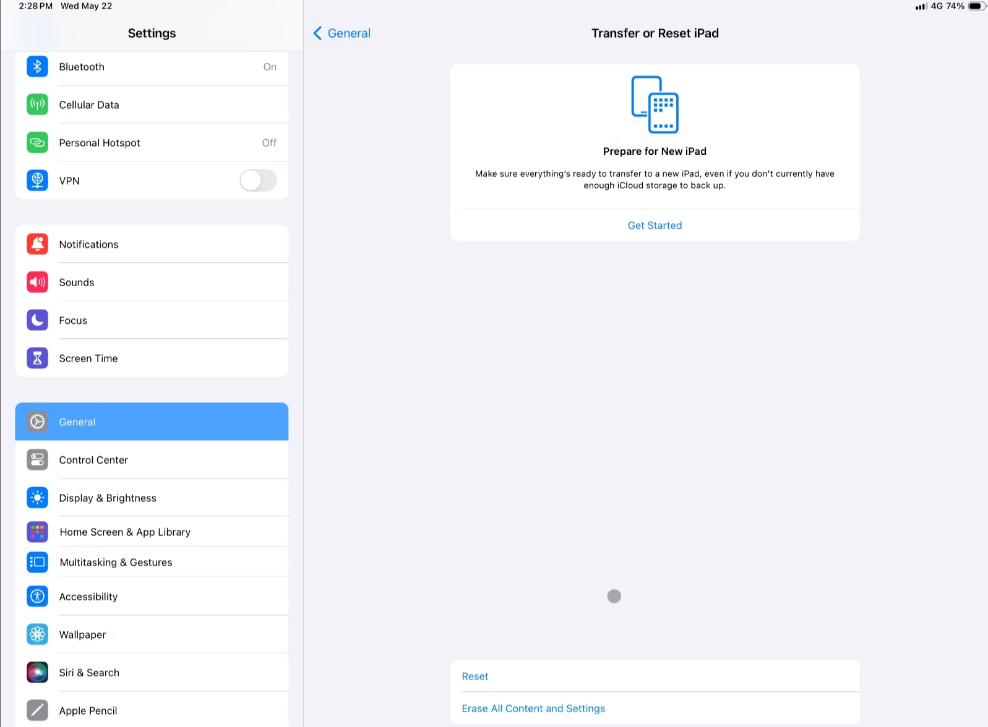Open Wallpaper settings
Screen dimensions: 988x727
pyautogui.click(x=152, y=634)
